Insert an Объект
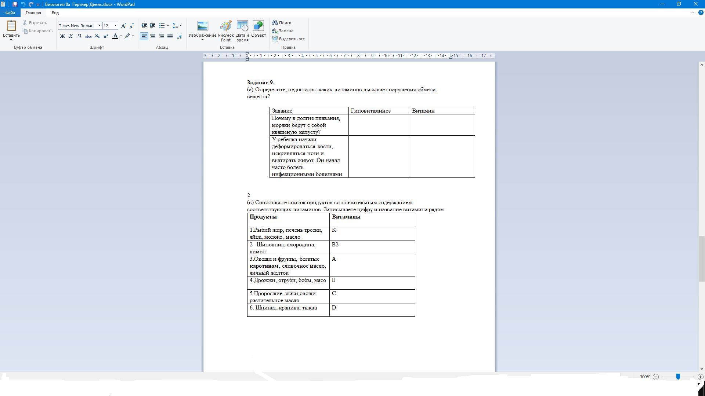Image resolution: width=705 pixels, height=396 pixels. click(x=258, y=29)
